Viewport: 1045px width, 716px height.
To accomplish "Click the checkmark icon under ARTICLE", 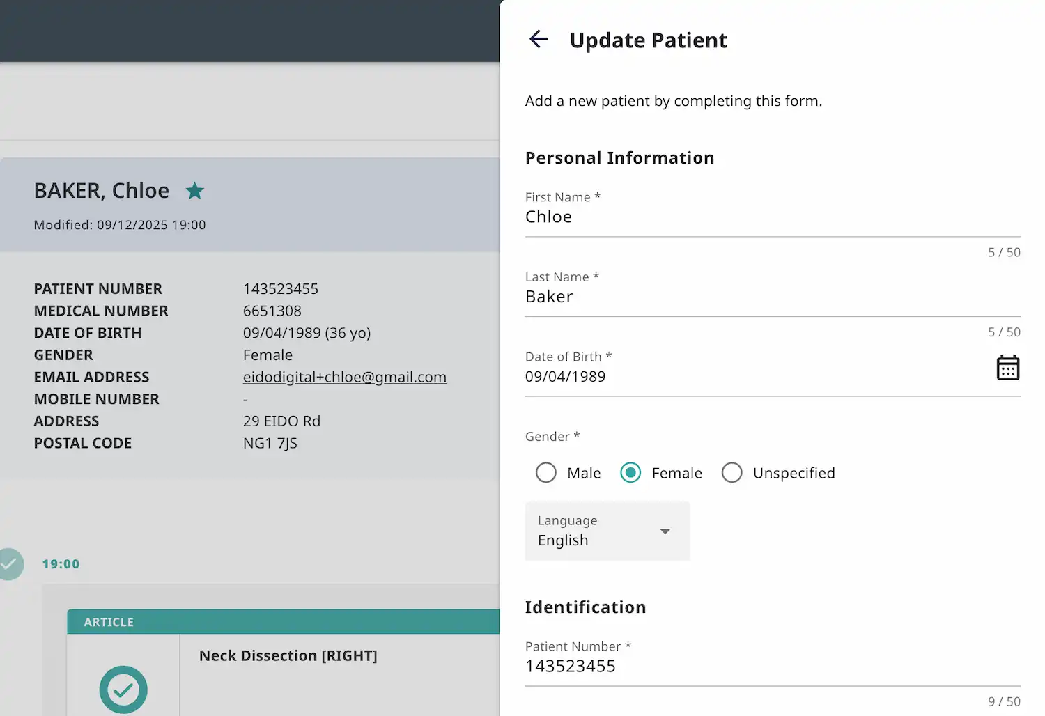I will coord(123,690).
